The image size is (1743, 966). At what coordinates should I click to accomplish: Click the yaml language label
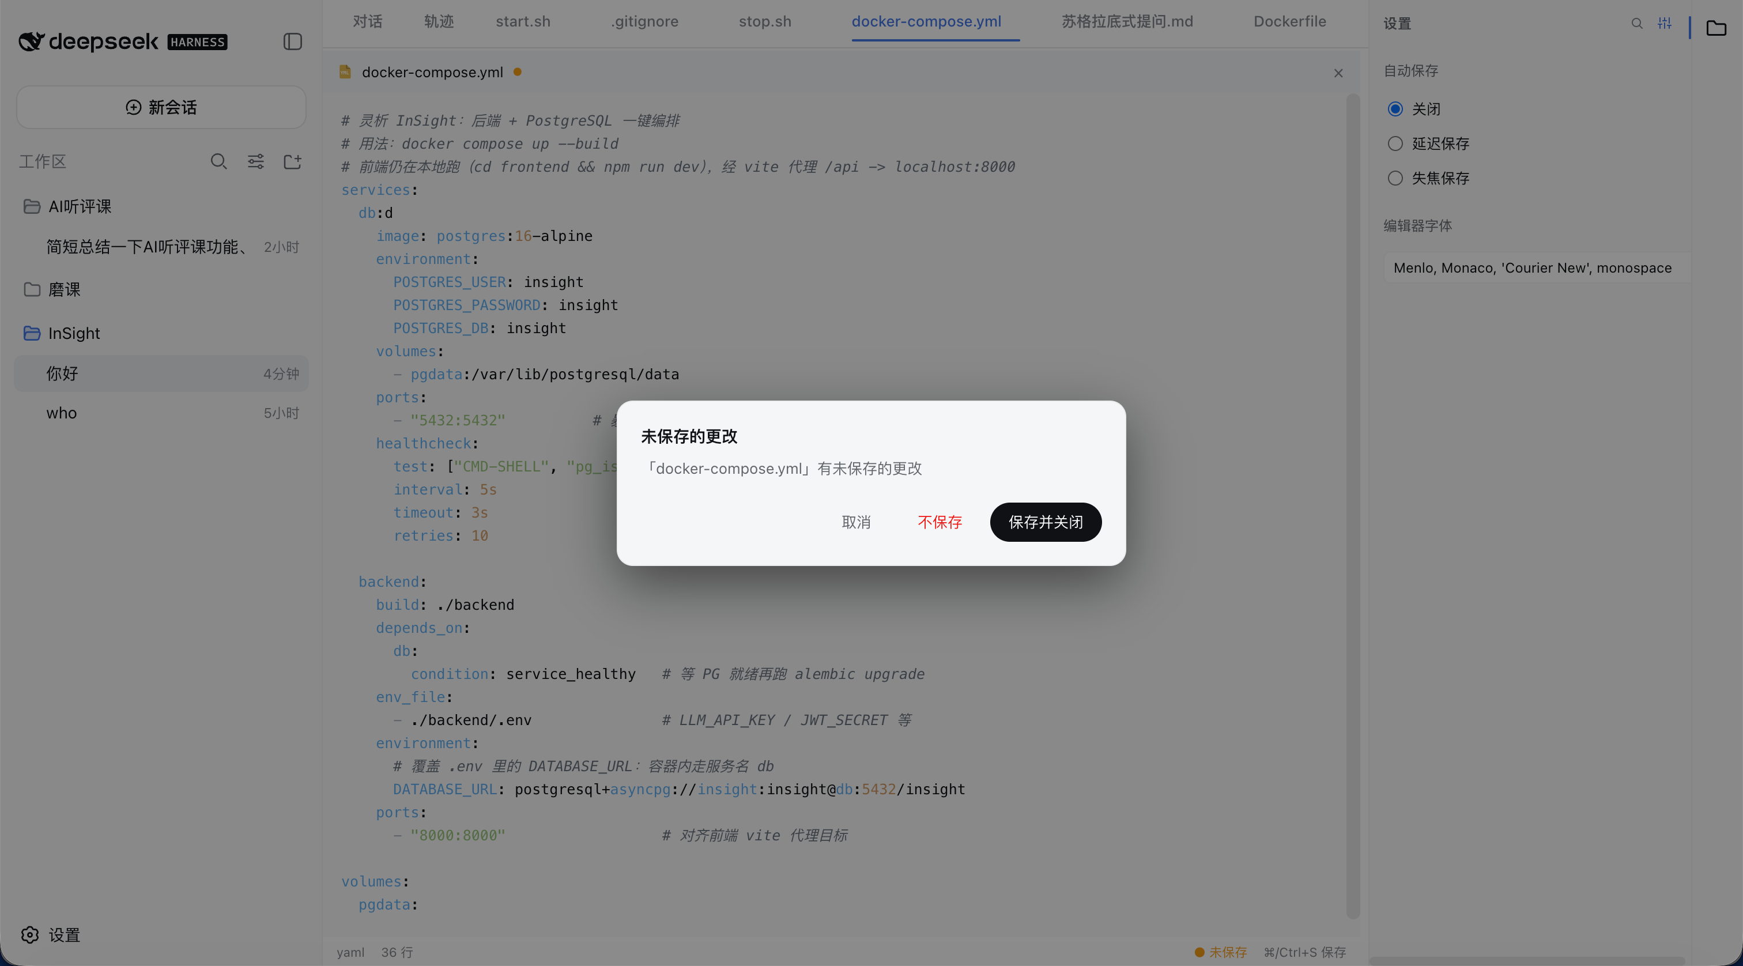(x=350, y=952)
